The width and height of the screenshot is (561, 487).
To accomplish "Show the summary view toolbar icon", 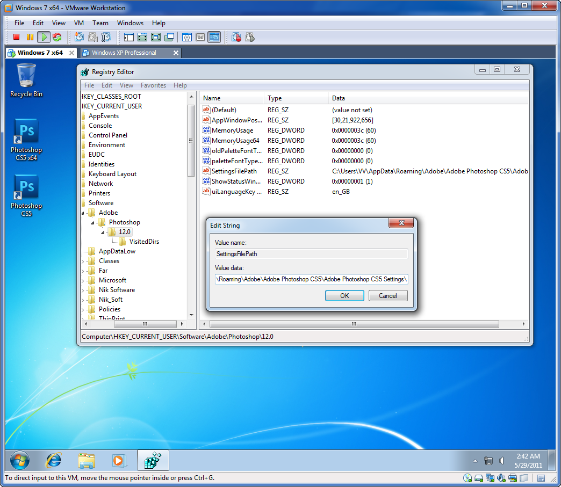I will 187,37.
